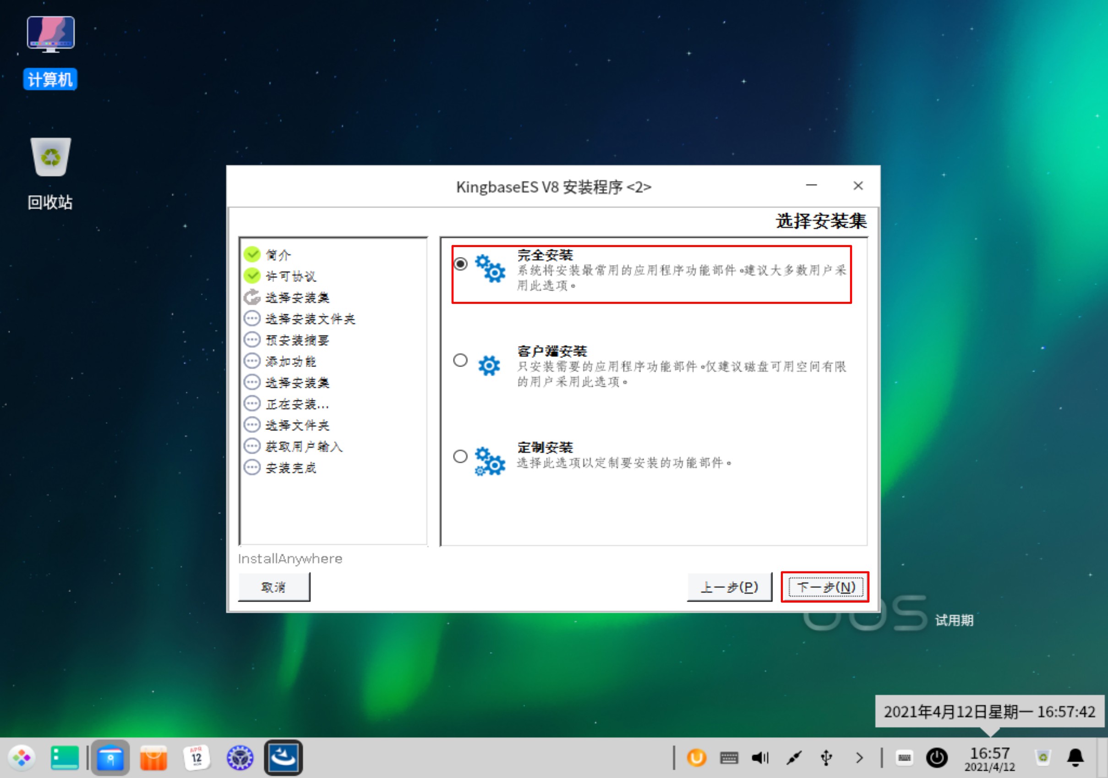The height and width of the screenshot is (778, 1108).
Task: Click the 客户端安装 single gear icon
Action: pos(489,365)
